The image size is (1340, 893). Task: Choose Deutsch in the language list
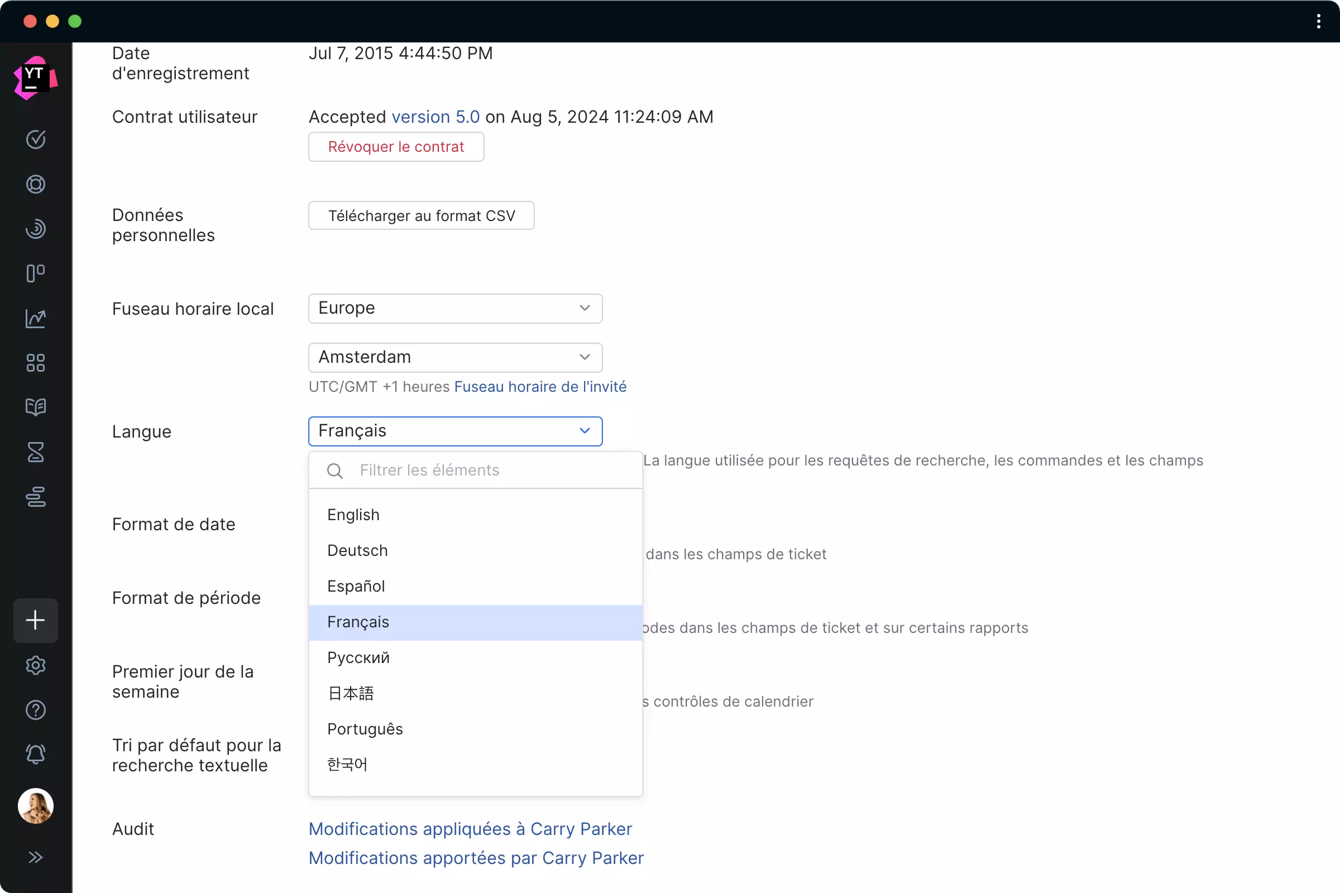[x=357, y=551]
